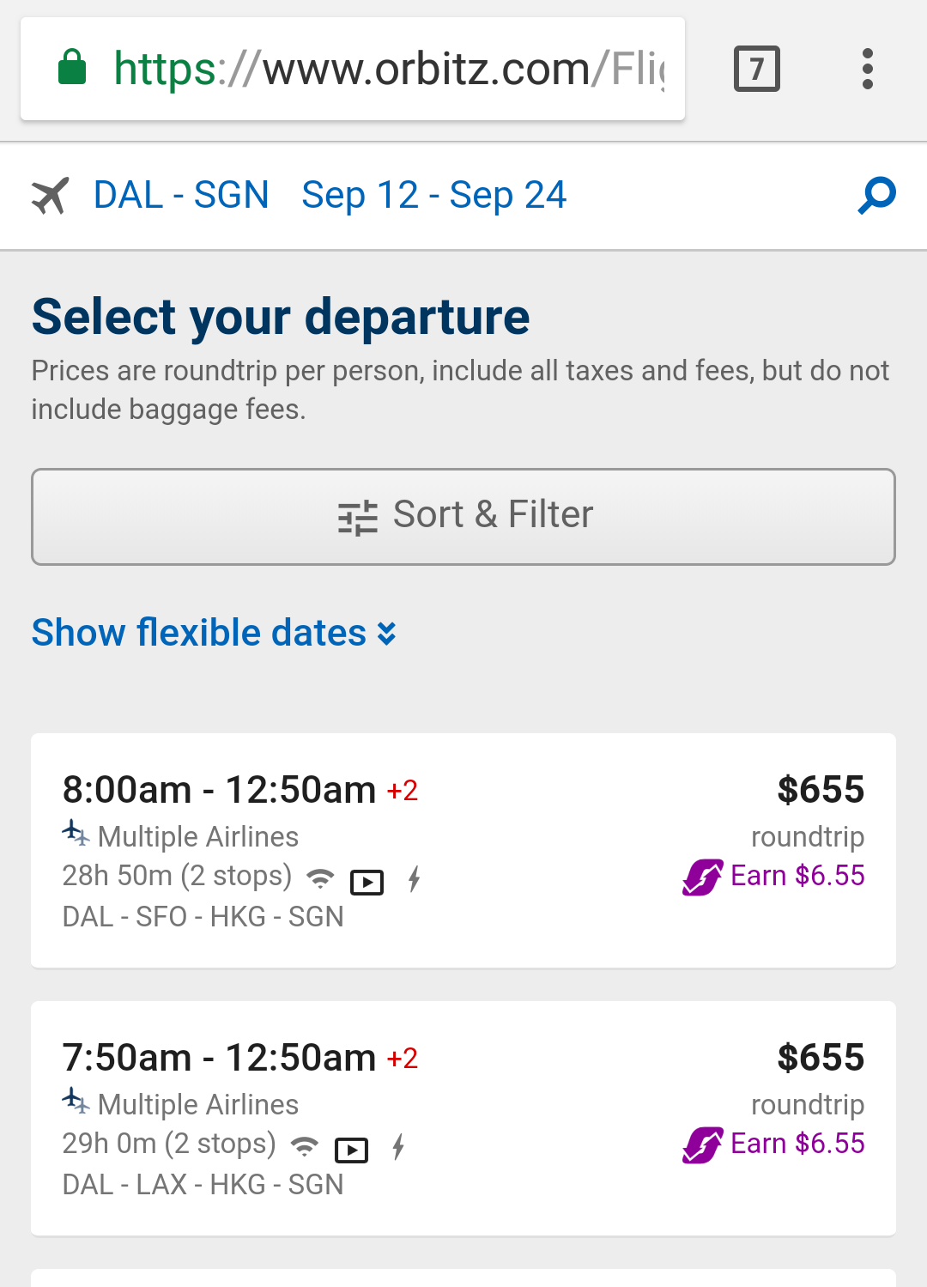Click the green padlock security icon
The width and height of the screenshot is (927, 1287).
point(72,68)
